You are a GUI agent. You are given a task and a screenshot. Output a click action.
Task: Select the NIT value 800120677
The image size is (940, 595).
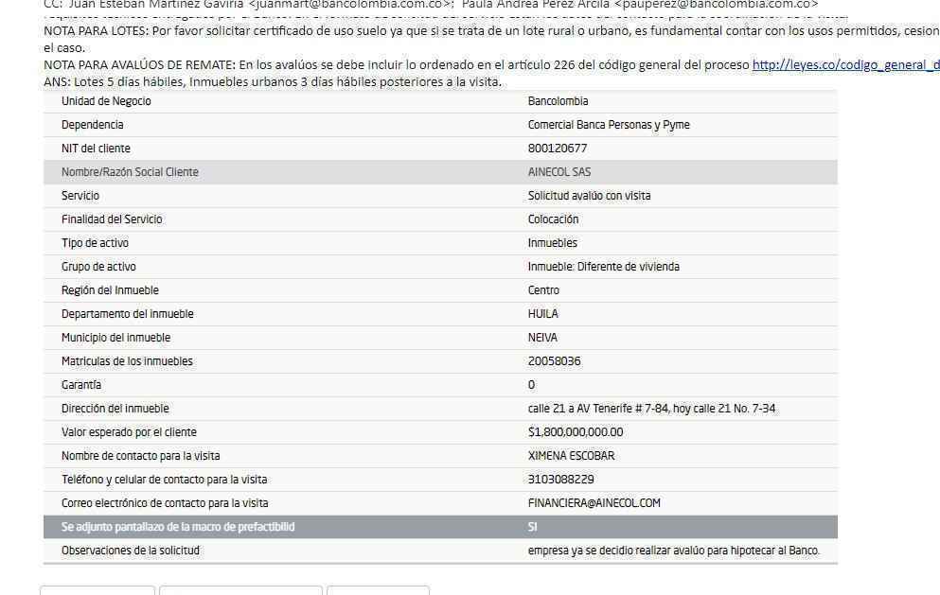pyautogui.click(x=557, y=149)
